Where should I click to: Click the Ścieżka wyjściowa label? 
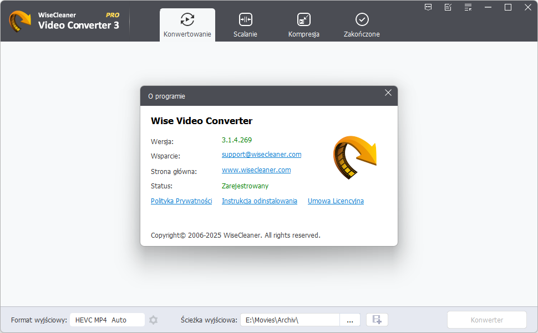pyautogui.click(x=209, y=320)
